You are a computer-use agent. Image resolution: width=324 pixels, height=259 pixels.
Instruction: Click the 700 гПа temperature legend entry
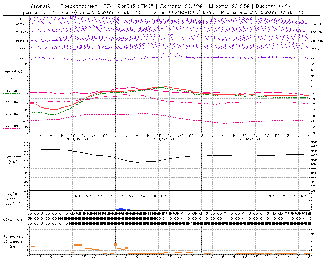coord(12,114)
